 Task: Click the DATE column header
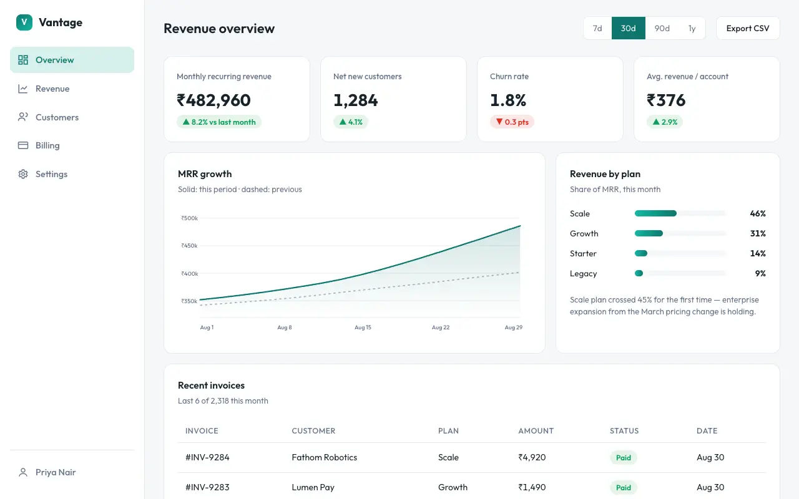tap(707, 431)
